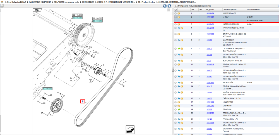279x135 pixels.
Task: Click orientation arrow icon below diagram
Action: 130,129
